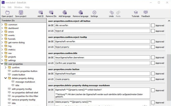Approve 'Neue Eigenschaften übernehmen' translation
The height and width of the screenshot is (106, 171).
pyautogui.click(x=153, y=57)
